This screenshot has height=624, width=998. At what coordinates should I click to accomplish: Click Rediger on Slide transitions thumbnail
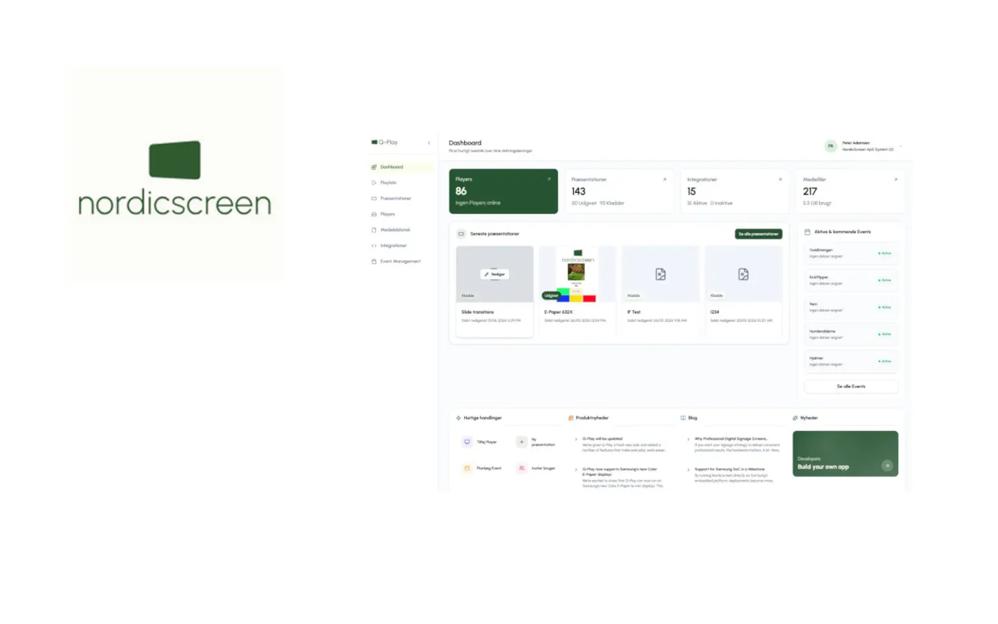coord(495,274)
